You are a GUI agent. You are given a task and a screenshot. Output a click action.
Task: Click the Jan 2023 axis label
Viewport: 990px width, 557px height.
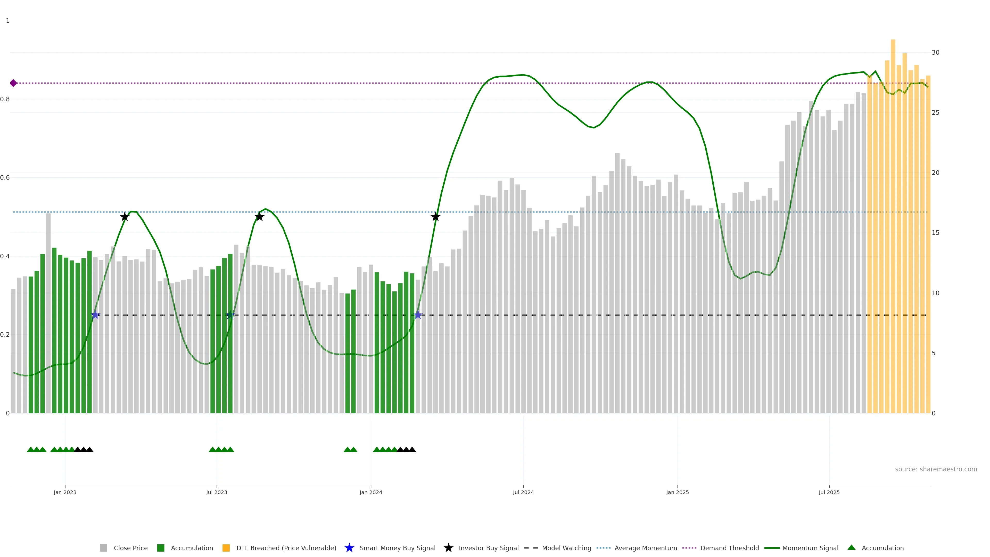click(x=65, y=492)
